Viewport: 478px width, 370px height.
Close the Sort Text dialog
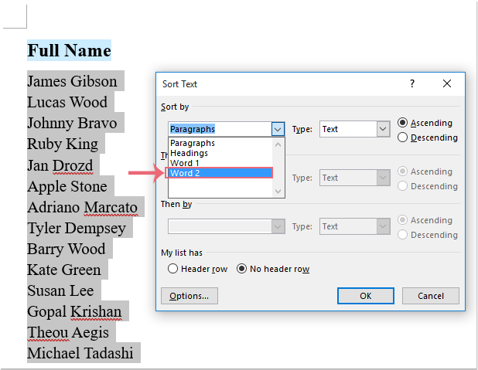pos(446,83)
